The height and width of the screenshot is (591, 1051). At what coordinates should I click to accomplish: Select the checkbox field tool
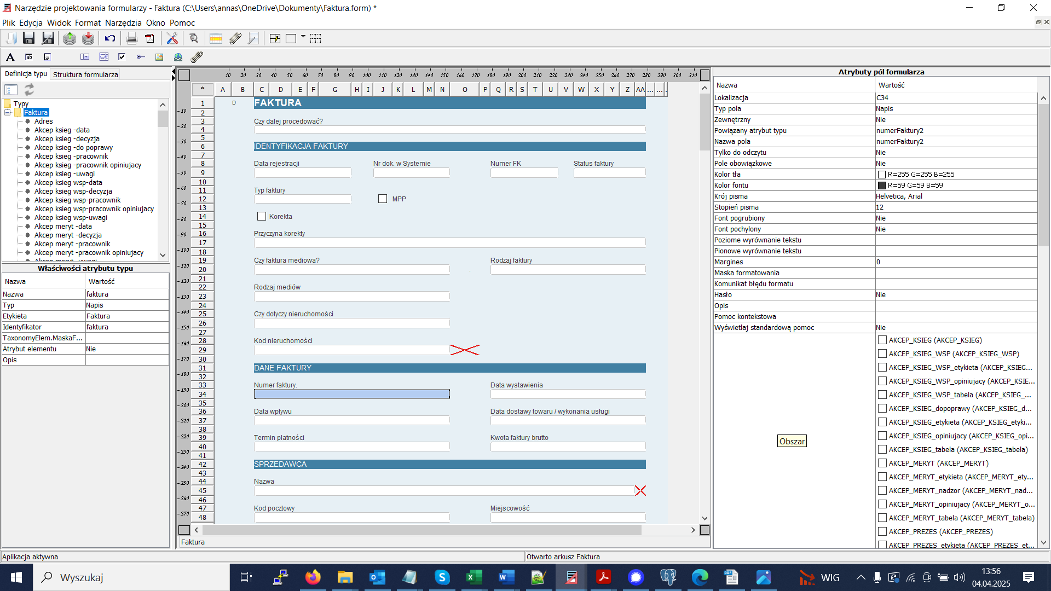(122, 57)
